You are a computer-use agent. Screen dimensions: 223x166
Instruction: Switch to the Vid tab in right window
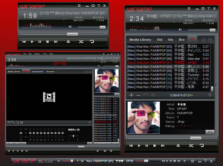click(159, 40)
